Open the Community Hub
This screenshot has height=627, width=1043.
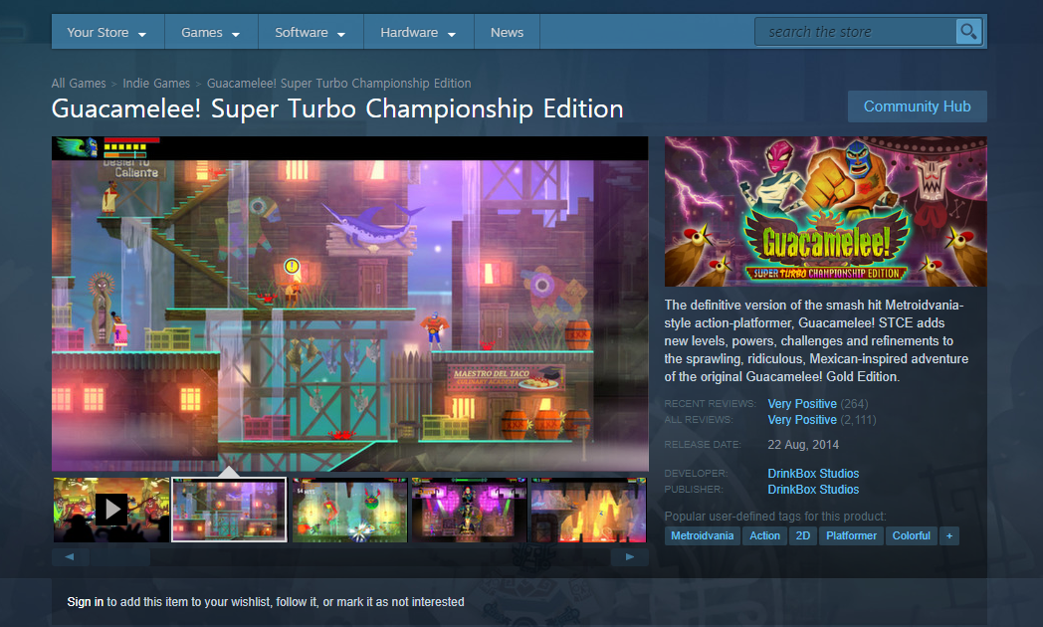point(917,106)
